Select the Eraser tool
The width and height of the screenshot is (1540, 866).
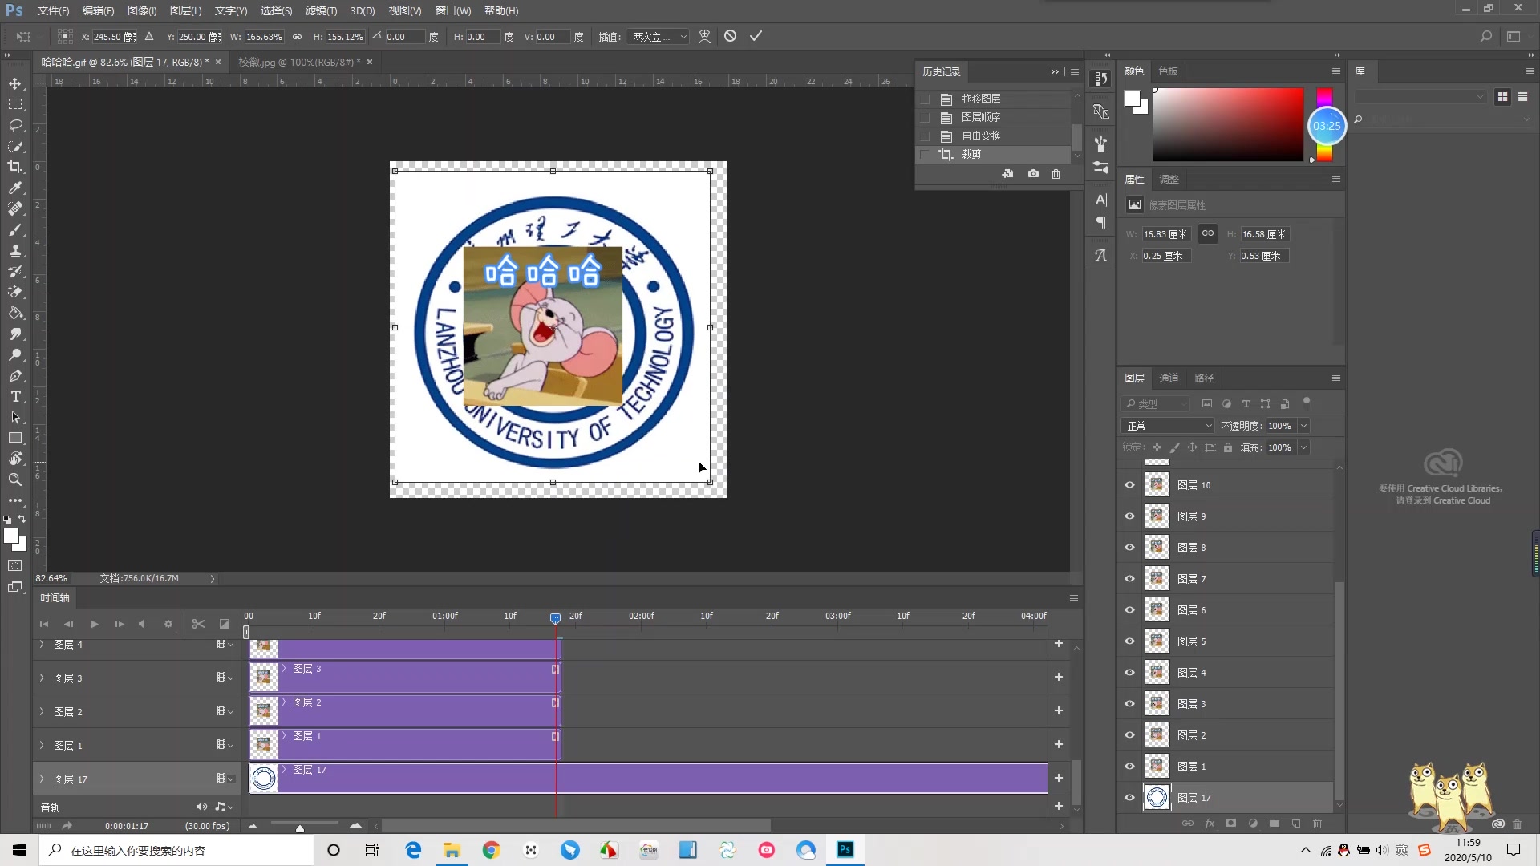(15, 292)
